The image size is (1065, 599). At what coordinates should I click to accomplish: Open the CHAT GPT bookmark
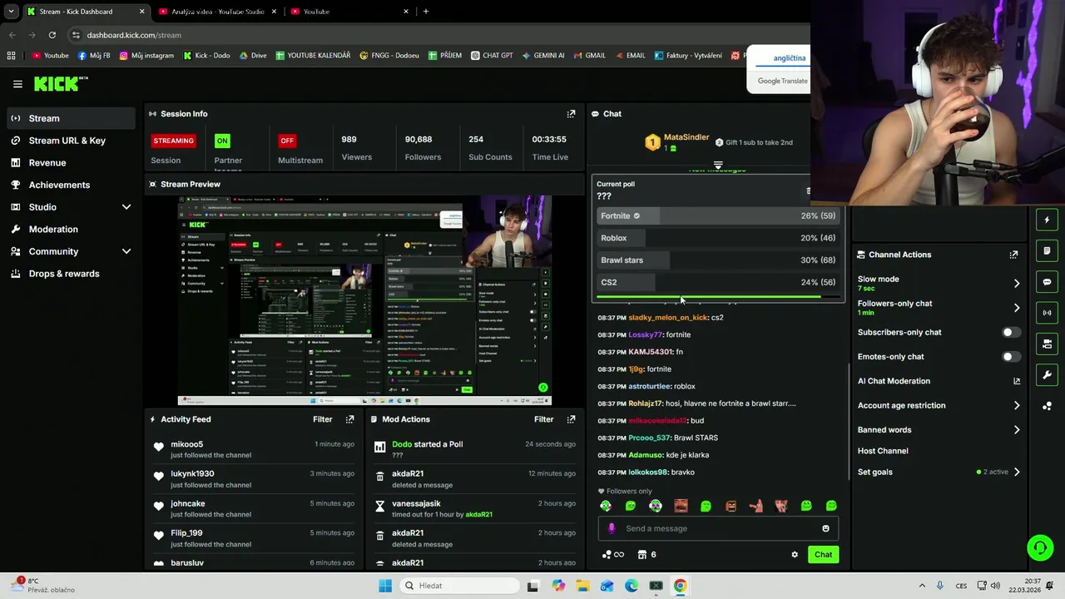(x=492, y=56)
